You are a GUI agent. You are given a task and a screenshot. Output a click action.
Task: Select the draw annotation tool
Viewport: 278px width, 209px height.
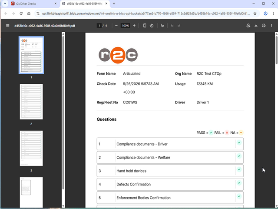[162, 26]
